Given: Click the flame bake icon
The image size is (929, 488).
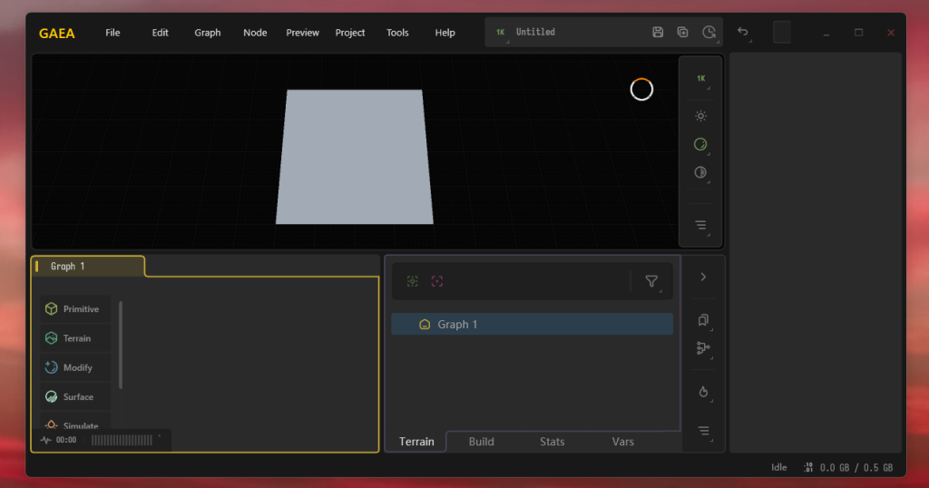Looking at the screenshot, I should pyautogui.click(x=703, y=392).
